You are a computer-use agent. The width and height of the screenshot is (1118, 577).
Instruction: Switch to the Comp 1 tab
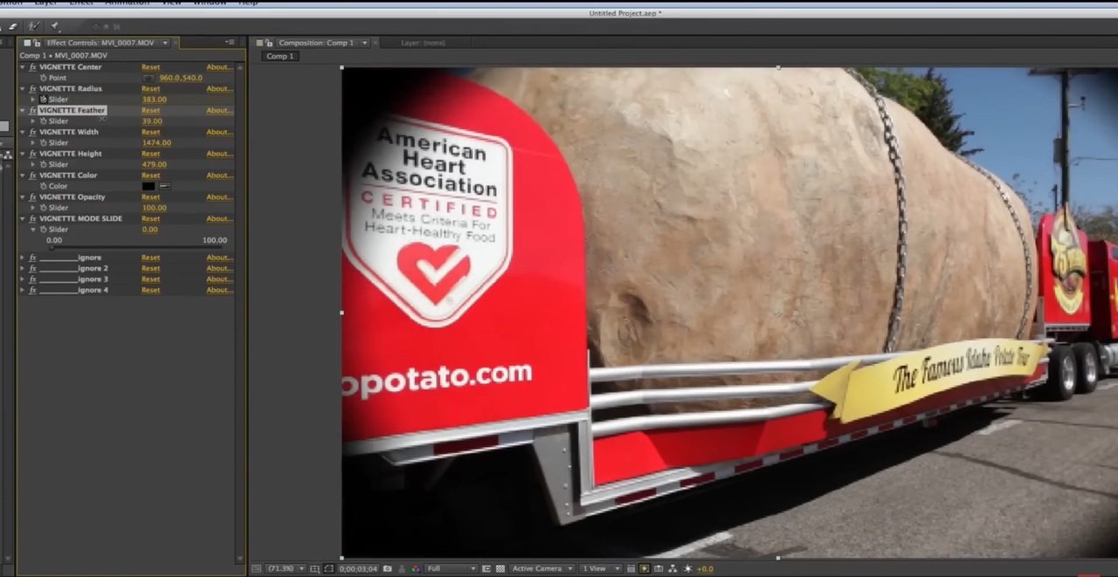pos(279,56)
